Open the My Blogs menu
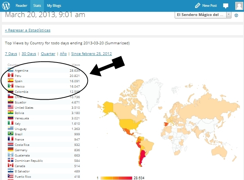244x180 pixels. [54, 6]
